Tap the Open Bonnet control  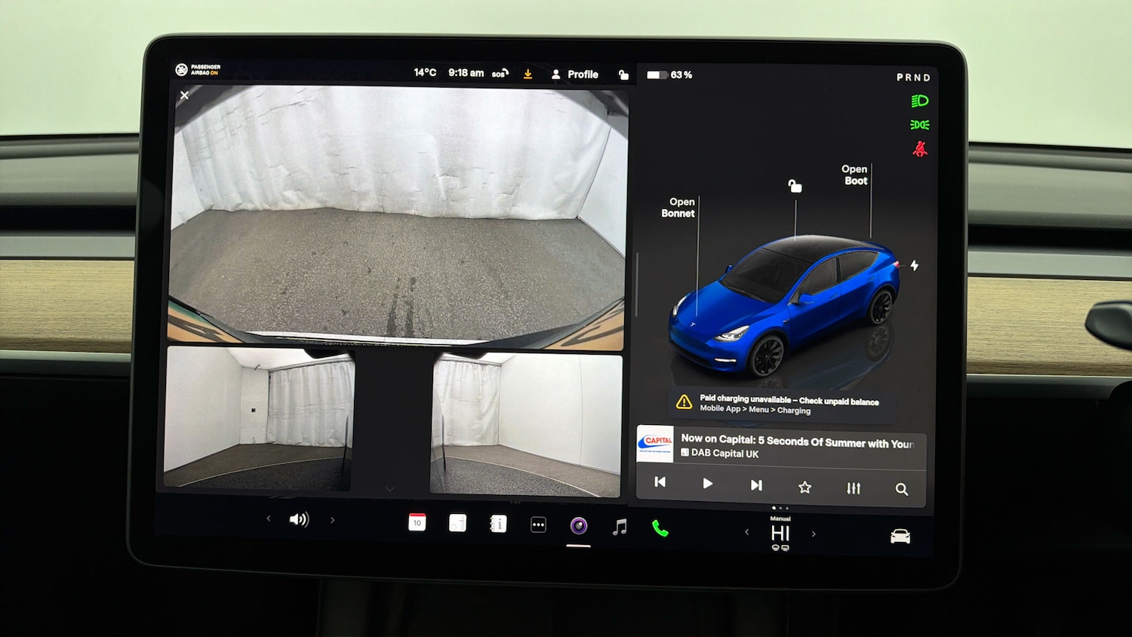tap(678, 208)
